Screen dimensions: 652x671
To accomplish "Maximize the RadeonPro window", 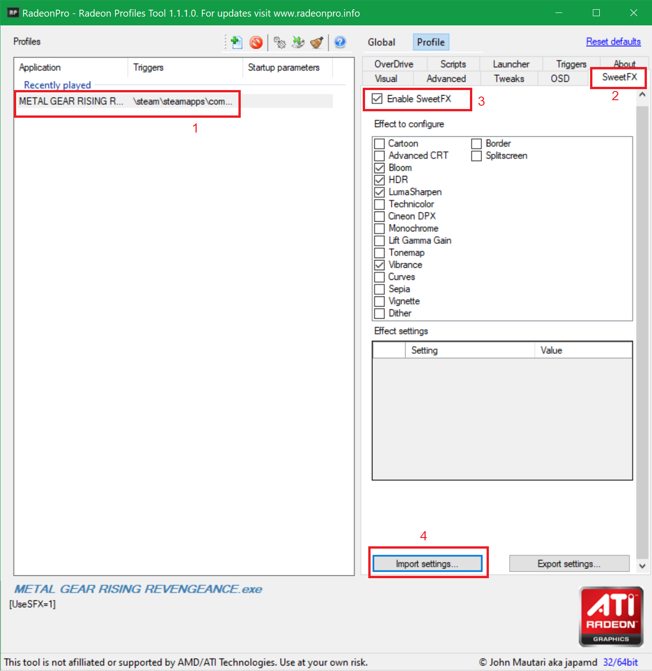I will tap(596, 13).
